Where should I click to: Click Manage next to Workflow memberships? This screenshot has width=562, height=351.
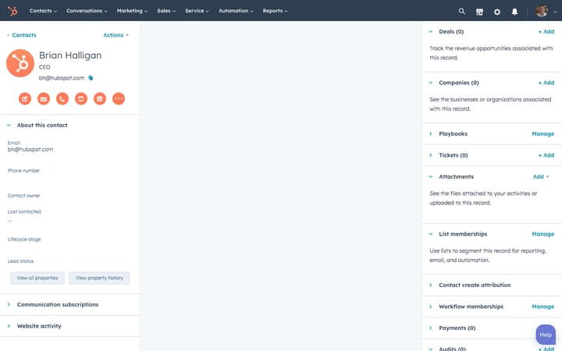(x=543, y=307)
